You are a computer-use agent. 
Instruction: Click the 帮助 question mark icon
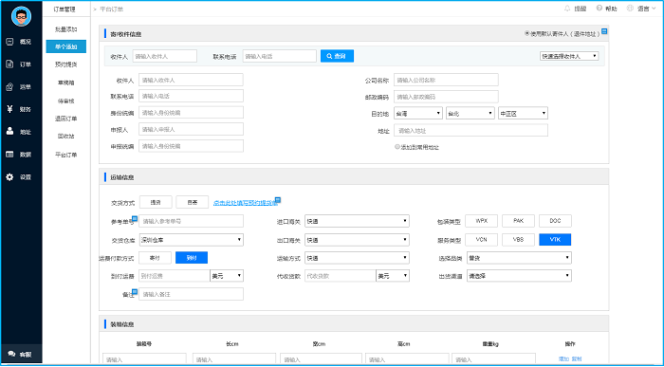[599, 9]
